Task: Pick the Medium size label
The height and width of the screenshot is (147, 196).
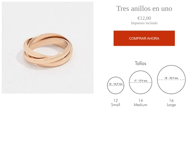Action: (x=140, y=105)
